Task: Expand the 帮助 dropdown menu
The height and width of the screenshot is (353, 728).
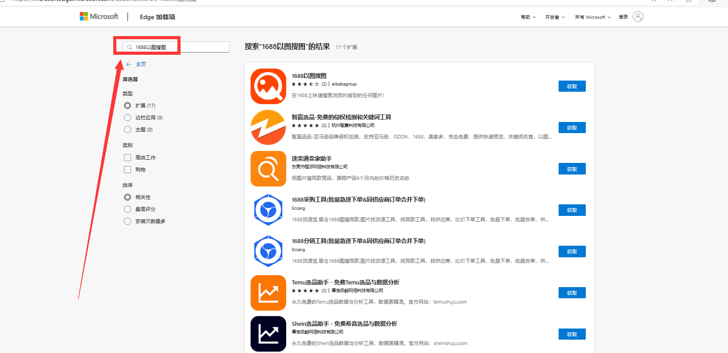Action: (528, 17)
